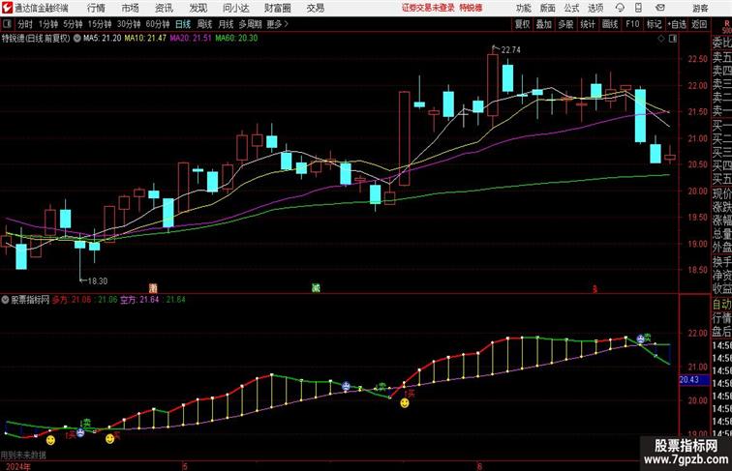Expand 股票指标网 sub-chart indicator dropdown

pos(5,300)
